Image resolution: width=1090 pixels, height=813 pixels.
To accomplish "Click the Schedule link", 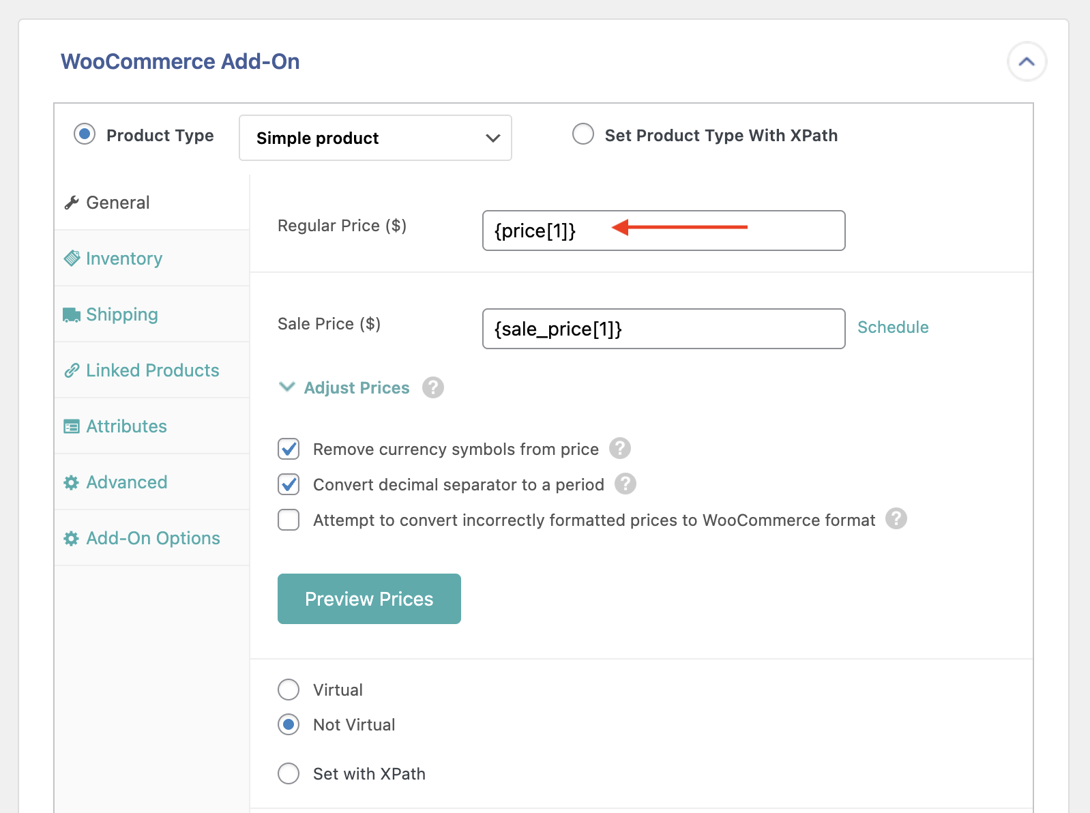I will point(892,327).
